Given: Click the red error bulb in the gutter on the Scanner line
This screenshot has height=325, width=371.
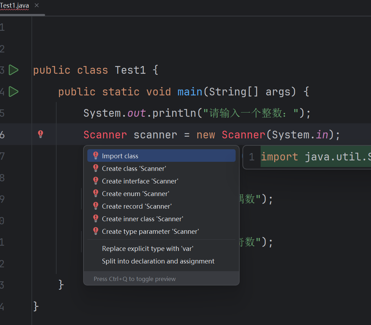Looking at the screenshot, I should 41,134.
